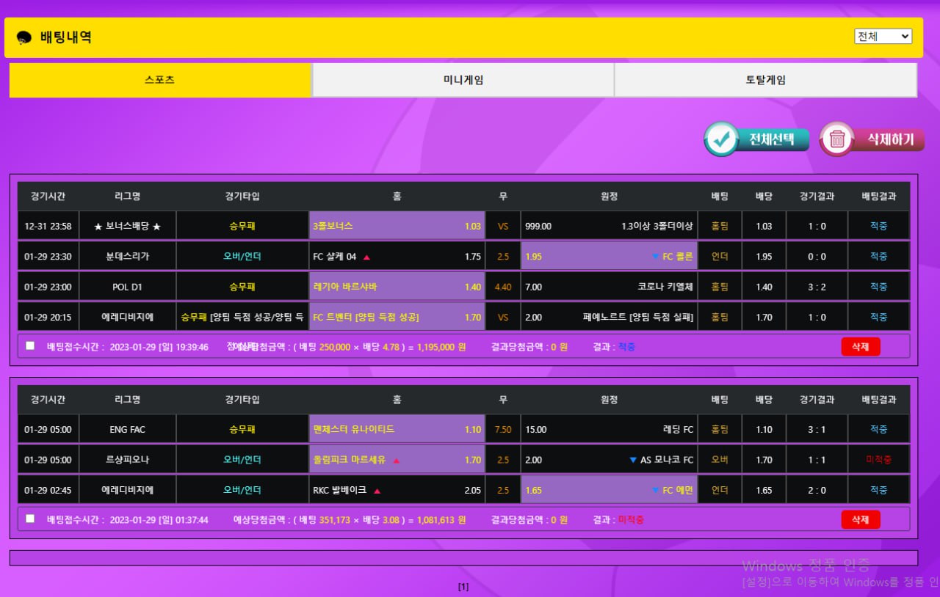The height and width of the screenshot is (597, 940).
Task: Check the box for the 19:39:46 bet slip
Action: pos(30,345)
